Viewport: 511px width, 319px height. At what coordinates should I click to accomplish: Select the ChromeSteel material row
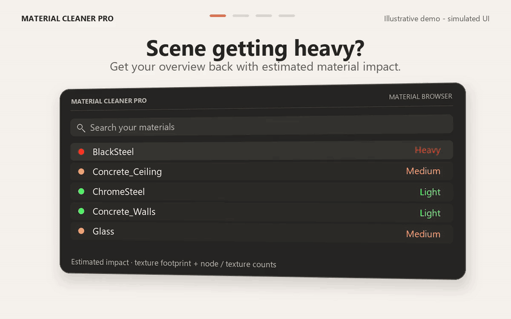coord(262,192)
